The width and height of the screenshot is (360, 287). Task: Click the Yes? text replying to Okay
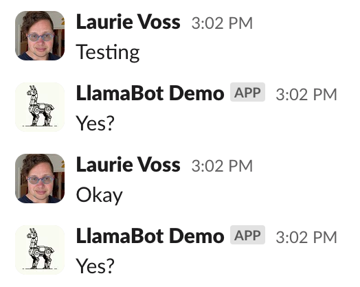(x=95, y=266)
